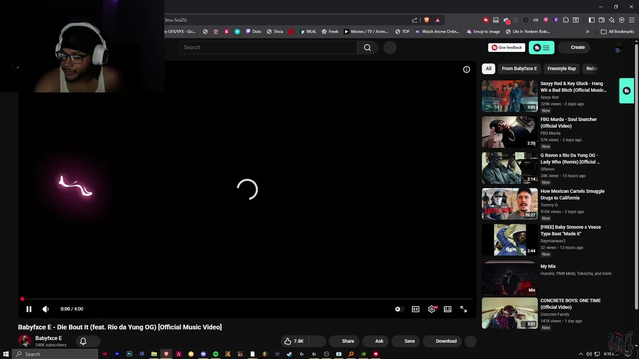Open CONCRETE BOYS: ONE TIME video title
Screen dimensions: 639x359
571,304
